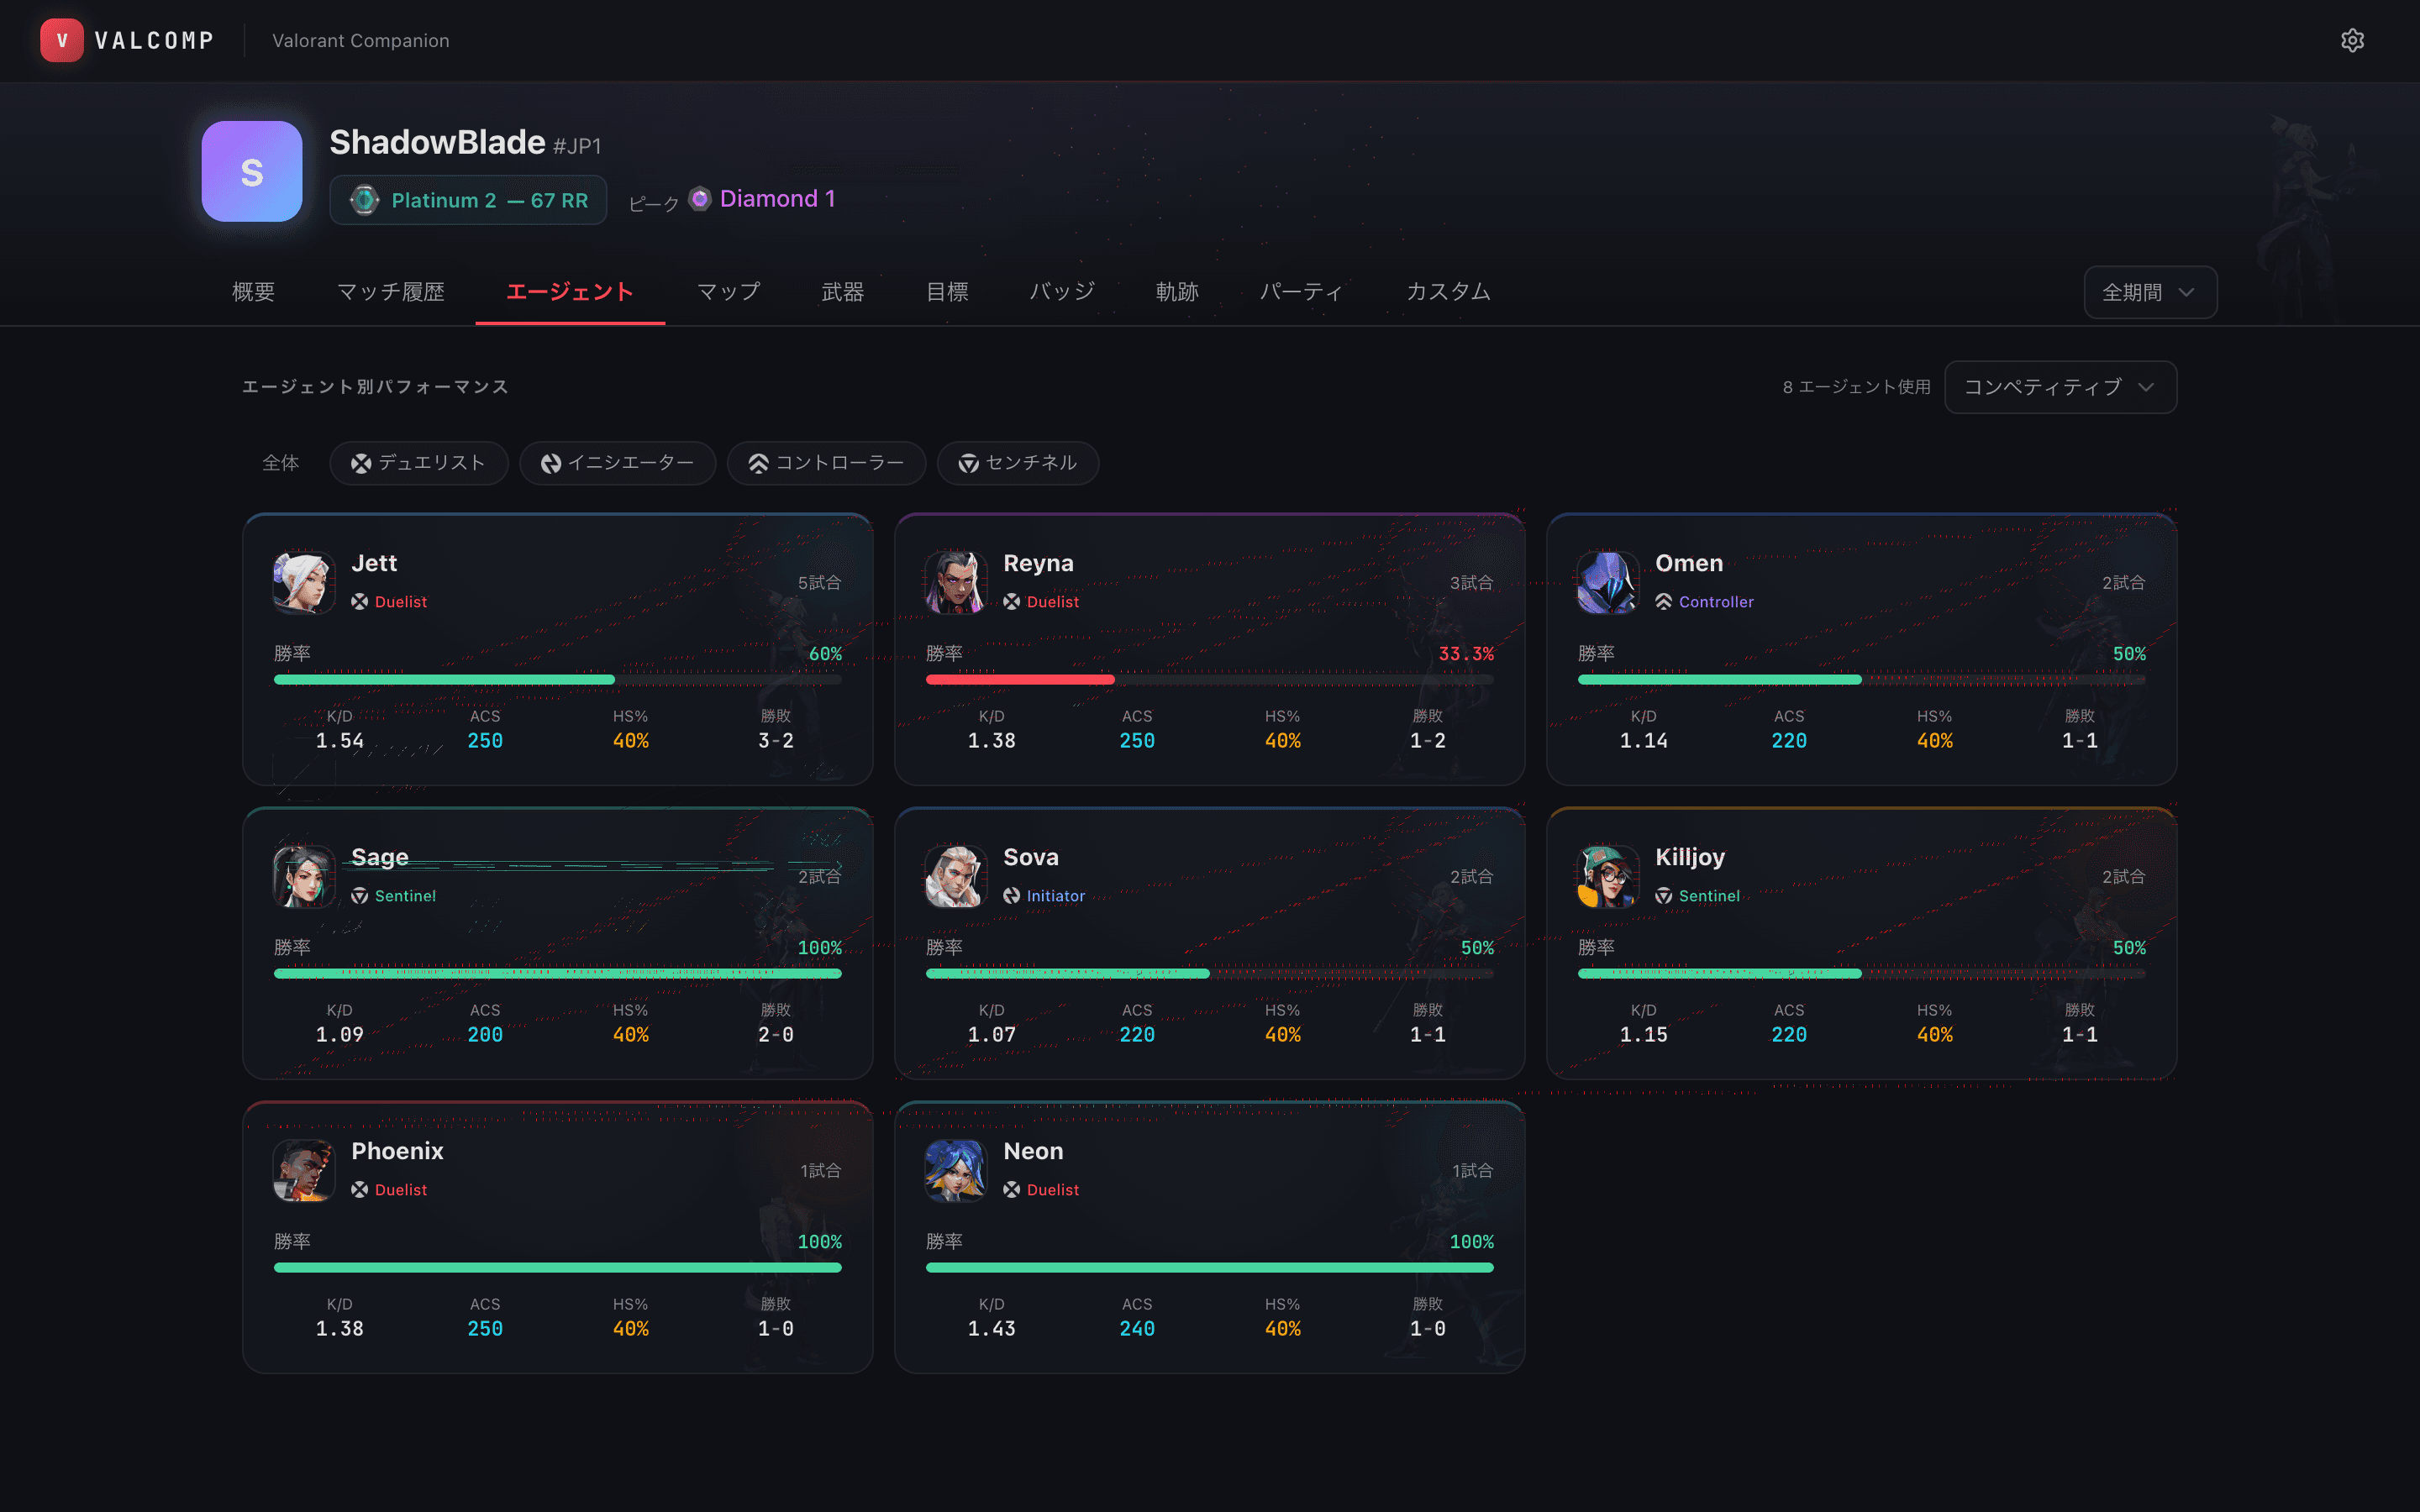Open Sage's agent portrait

304,875
